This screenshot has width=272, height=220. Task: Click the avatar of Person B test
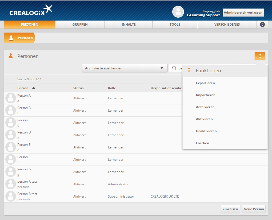coord(11,197)
